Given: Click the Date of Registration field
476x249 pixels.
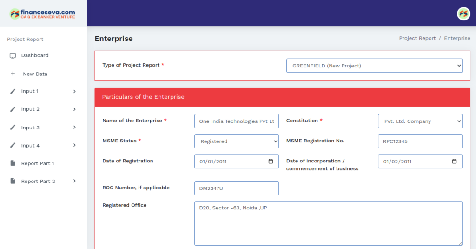Looking at the screenshot, I should click(x=237, y=162).
